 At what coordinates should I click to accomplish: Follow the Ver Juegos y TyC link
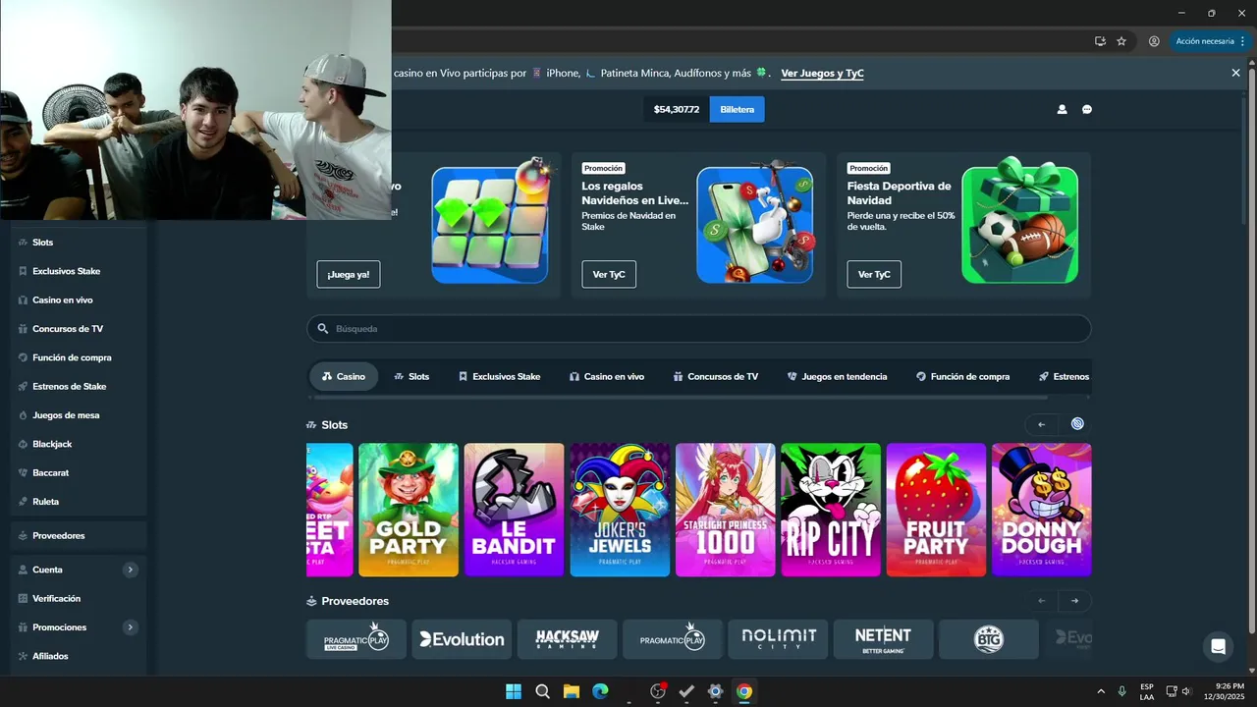click(822, 73)
